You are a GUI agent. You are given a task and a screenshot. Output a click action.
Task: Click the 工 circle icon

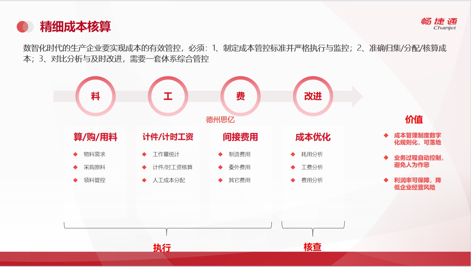tap(168, 96)
